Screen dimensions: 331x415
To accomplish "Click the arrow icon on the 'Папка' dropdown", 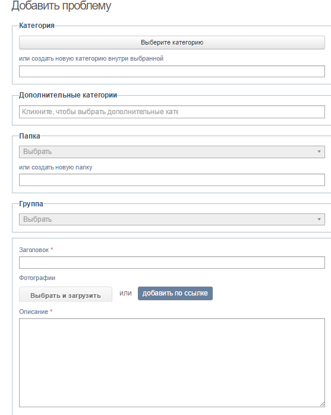I will tap(319, 152).
